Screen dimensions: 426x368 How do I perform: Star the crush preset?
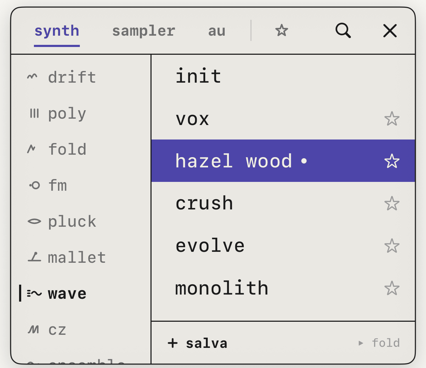click(392, 203)
